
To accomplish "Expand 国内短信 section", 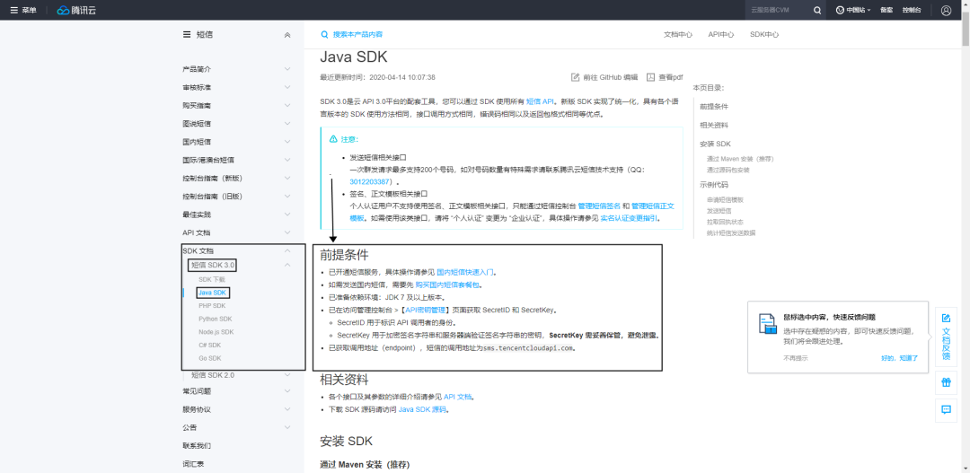I will [x=287, y=142].
